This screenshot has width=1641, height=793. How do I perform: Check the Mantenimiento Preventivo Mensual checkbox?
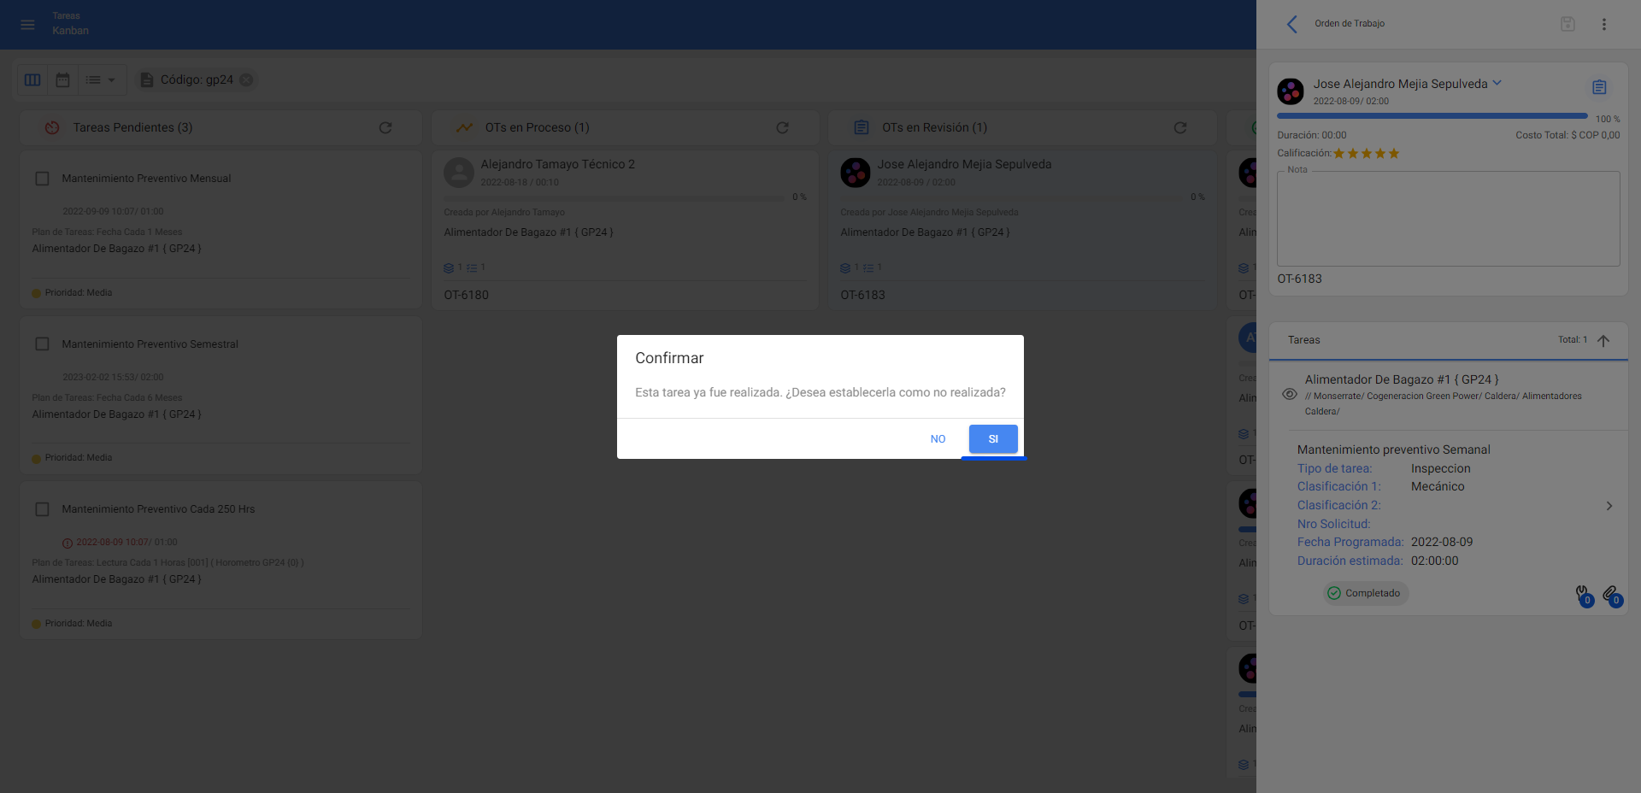click(x=42, y=179)
